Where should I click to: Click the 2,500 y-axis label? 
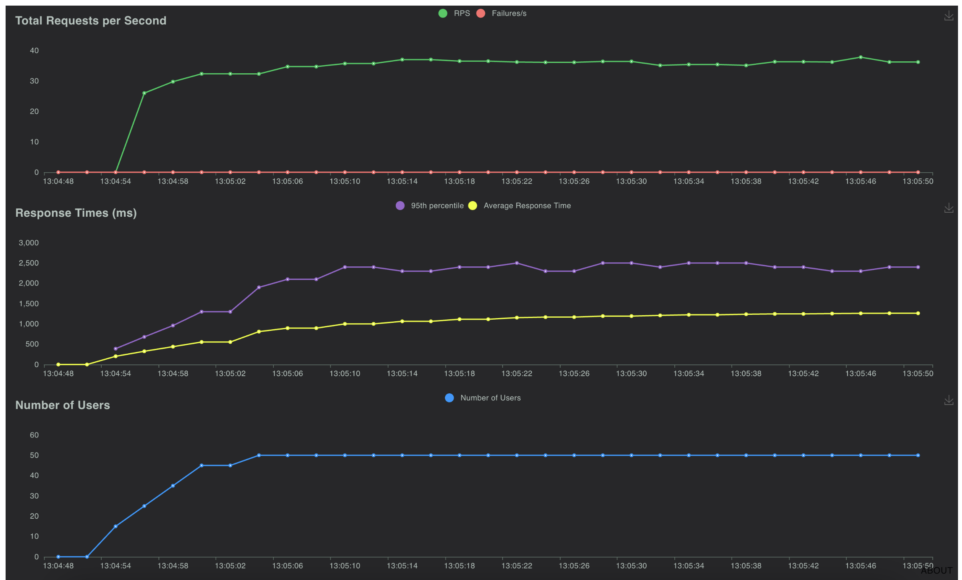(x=29, y=263)
